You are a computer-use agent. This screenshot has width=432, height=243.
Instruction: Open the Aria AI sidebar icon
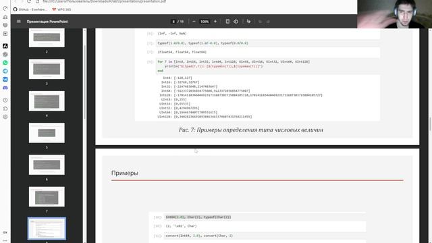pos(5,46)
